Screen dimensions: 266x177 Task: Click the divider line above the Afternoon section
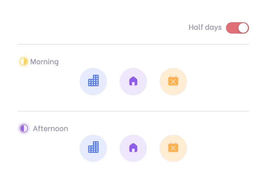coord(133,111)
